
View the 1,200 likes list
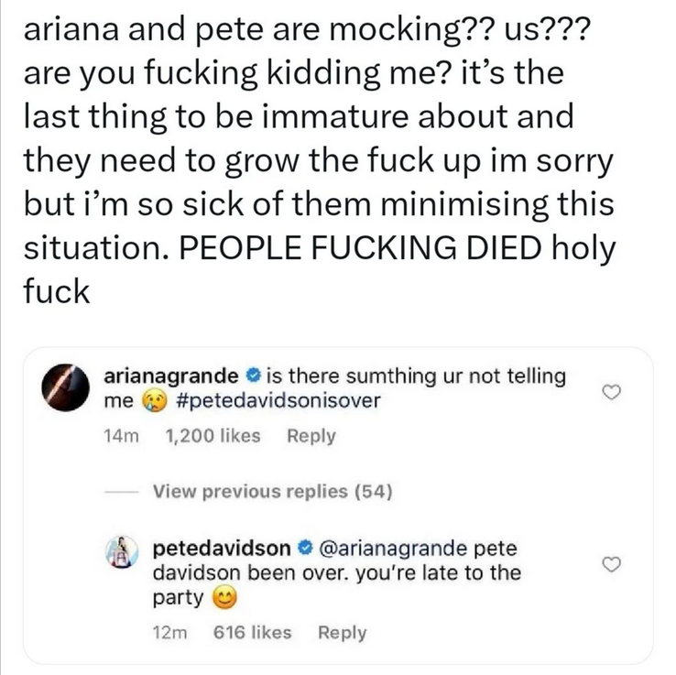tap(210, 436)
